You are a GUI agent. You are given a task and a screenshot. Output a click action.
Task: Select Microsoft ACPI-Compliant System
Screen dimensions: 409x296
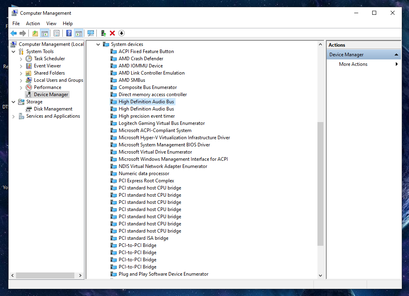(155, 130)
